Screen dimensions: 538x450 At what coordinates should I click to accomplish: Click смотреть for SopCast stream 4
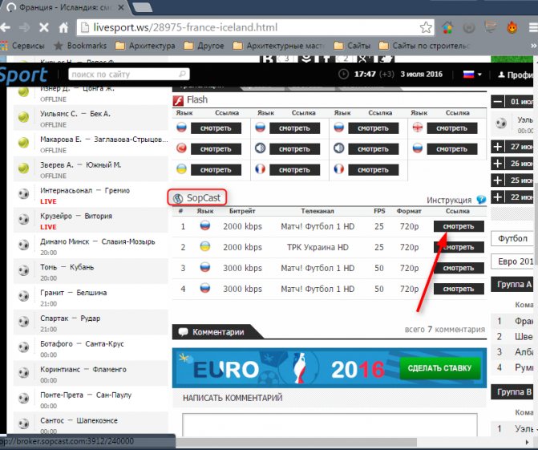459,289
